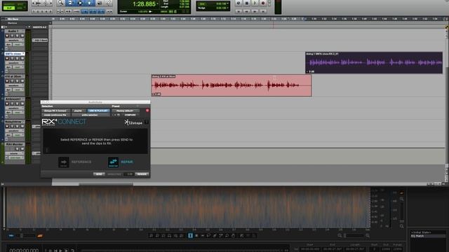Click the Record transport button
This screenshot has height=252, width=449.
pyautogui.click(x=263, y=3)
